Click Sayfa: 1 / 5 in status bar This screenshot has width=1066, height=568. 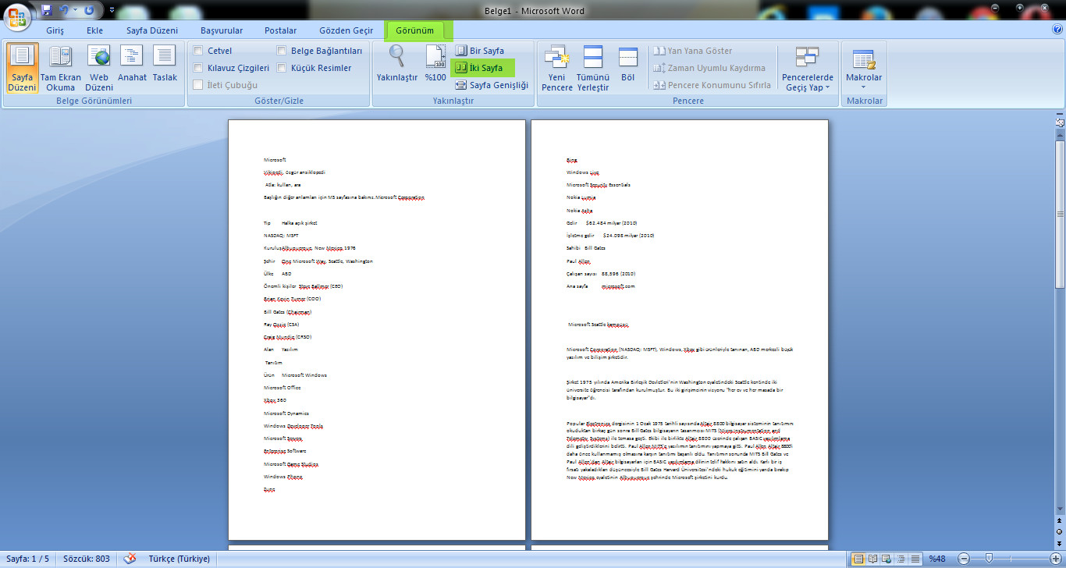pyautogui.click(x=26, y=559)
